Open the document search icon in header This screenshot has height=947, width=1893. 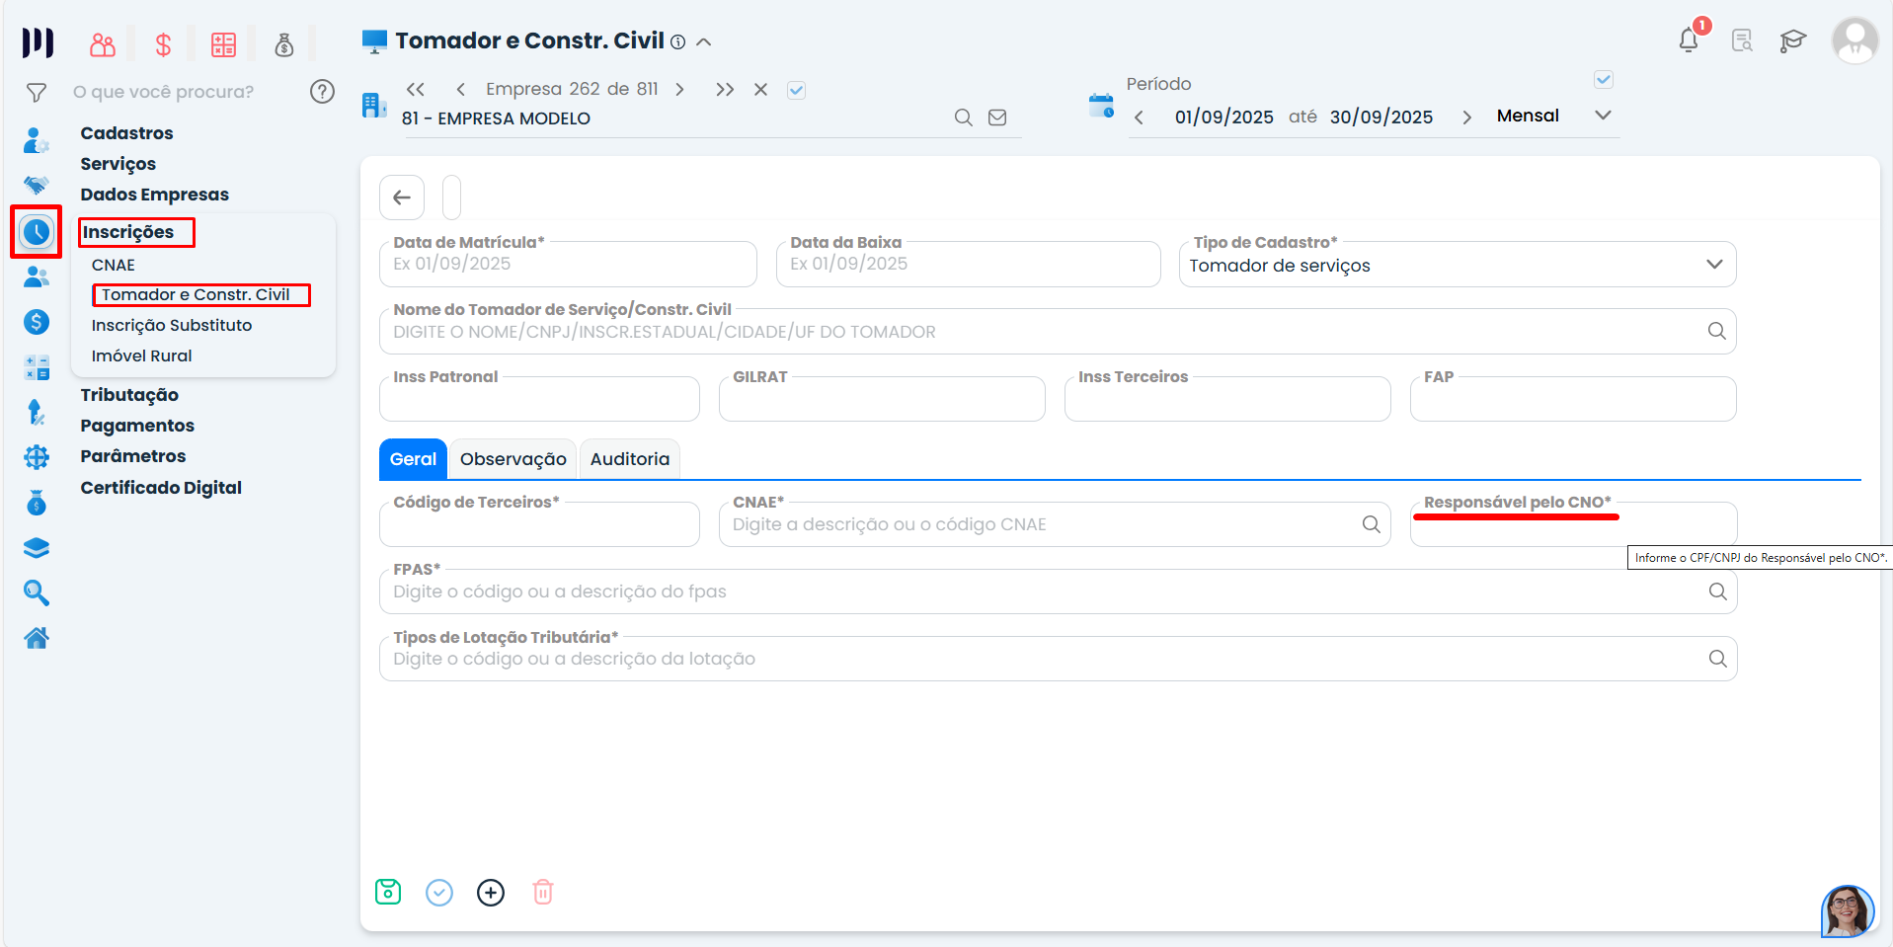click(x=1742, y=40)
